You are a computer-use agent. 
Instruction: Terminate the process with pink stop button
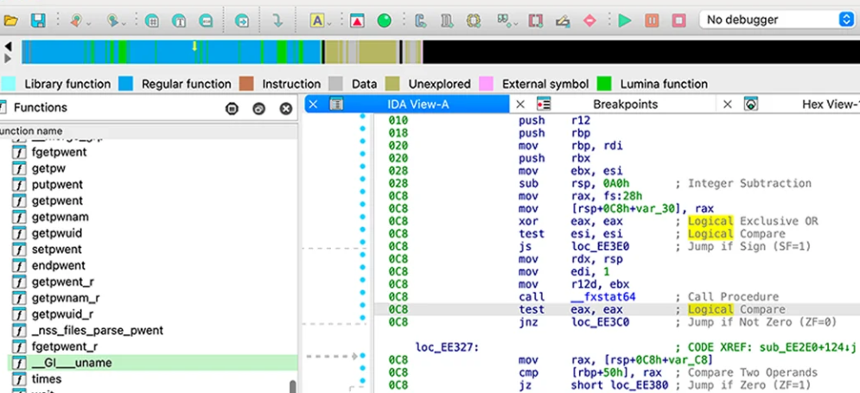(x=678, y=19)
